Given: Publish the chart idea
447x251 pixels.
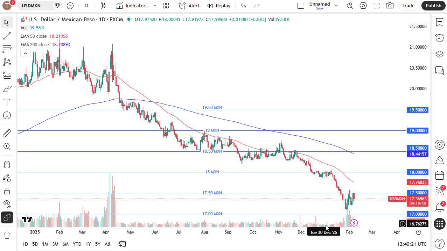Looking at the screenshot, I should pos(434,6).
